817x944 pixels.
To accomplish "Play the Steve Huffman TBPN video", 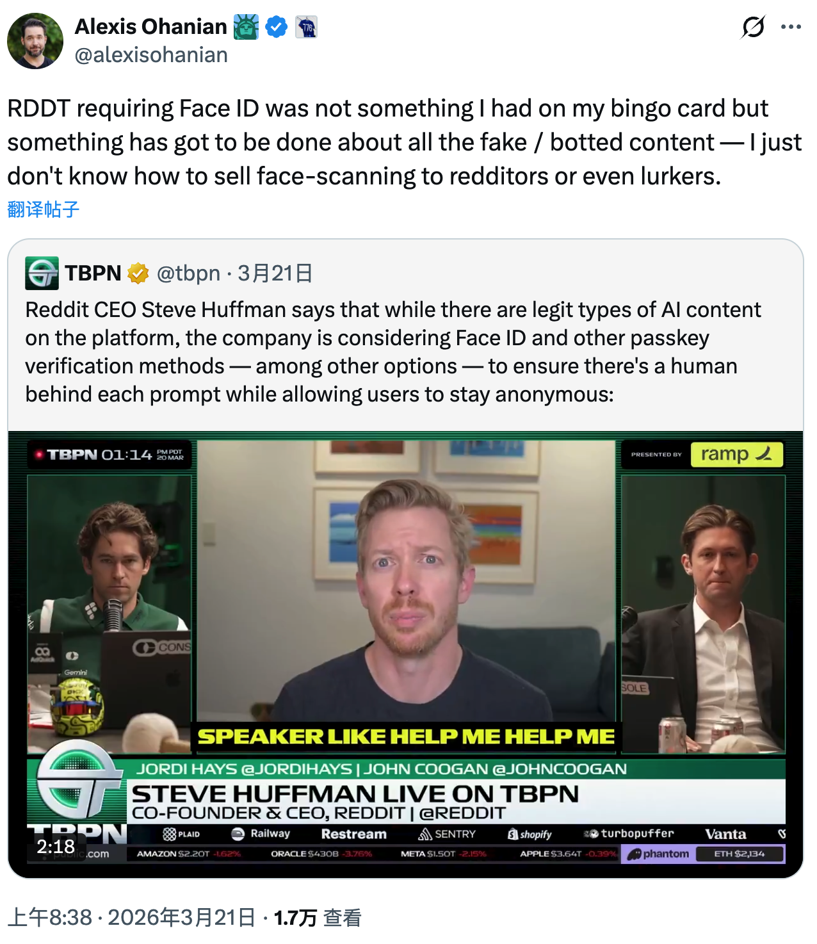I will (406, 655).
